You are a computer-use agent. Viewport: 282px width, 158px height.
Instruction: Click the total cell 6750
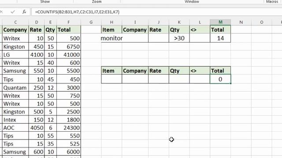click(x=69, y=47)
